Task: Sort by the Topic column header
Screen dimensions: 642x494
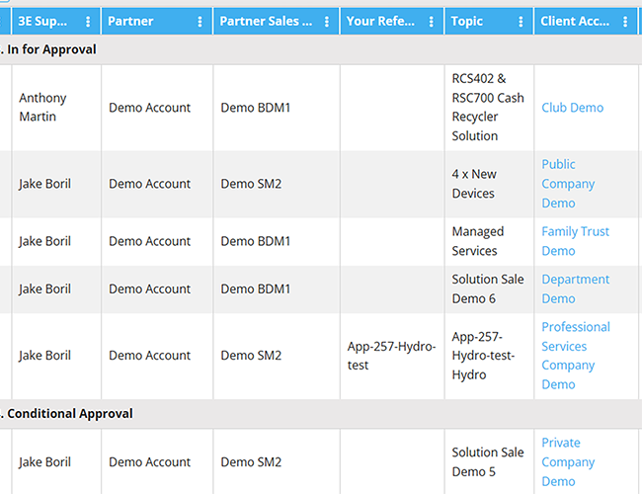Action: click(467, 22)
